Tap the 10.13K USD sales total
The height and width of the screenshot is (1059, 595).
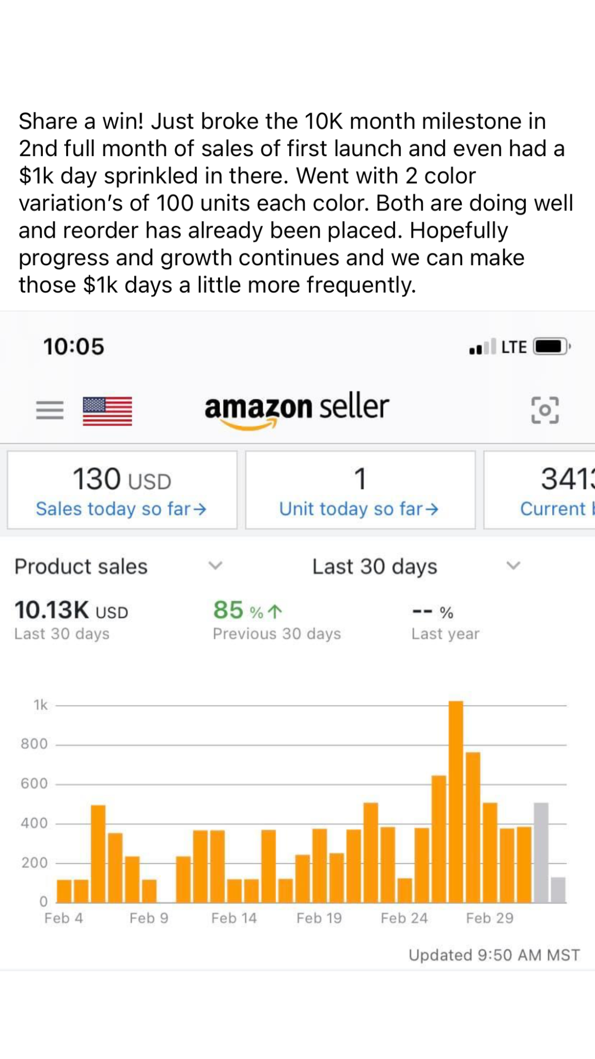pyautogui.click(x=71, y=610)
